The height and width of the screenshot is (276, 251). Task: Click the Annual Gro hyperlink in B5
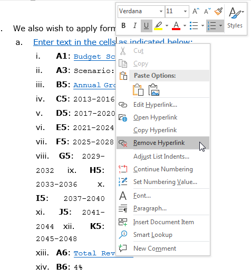94,85
